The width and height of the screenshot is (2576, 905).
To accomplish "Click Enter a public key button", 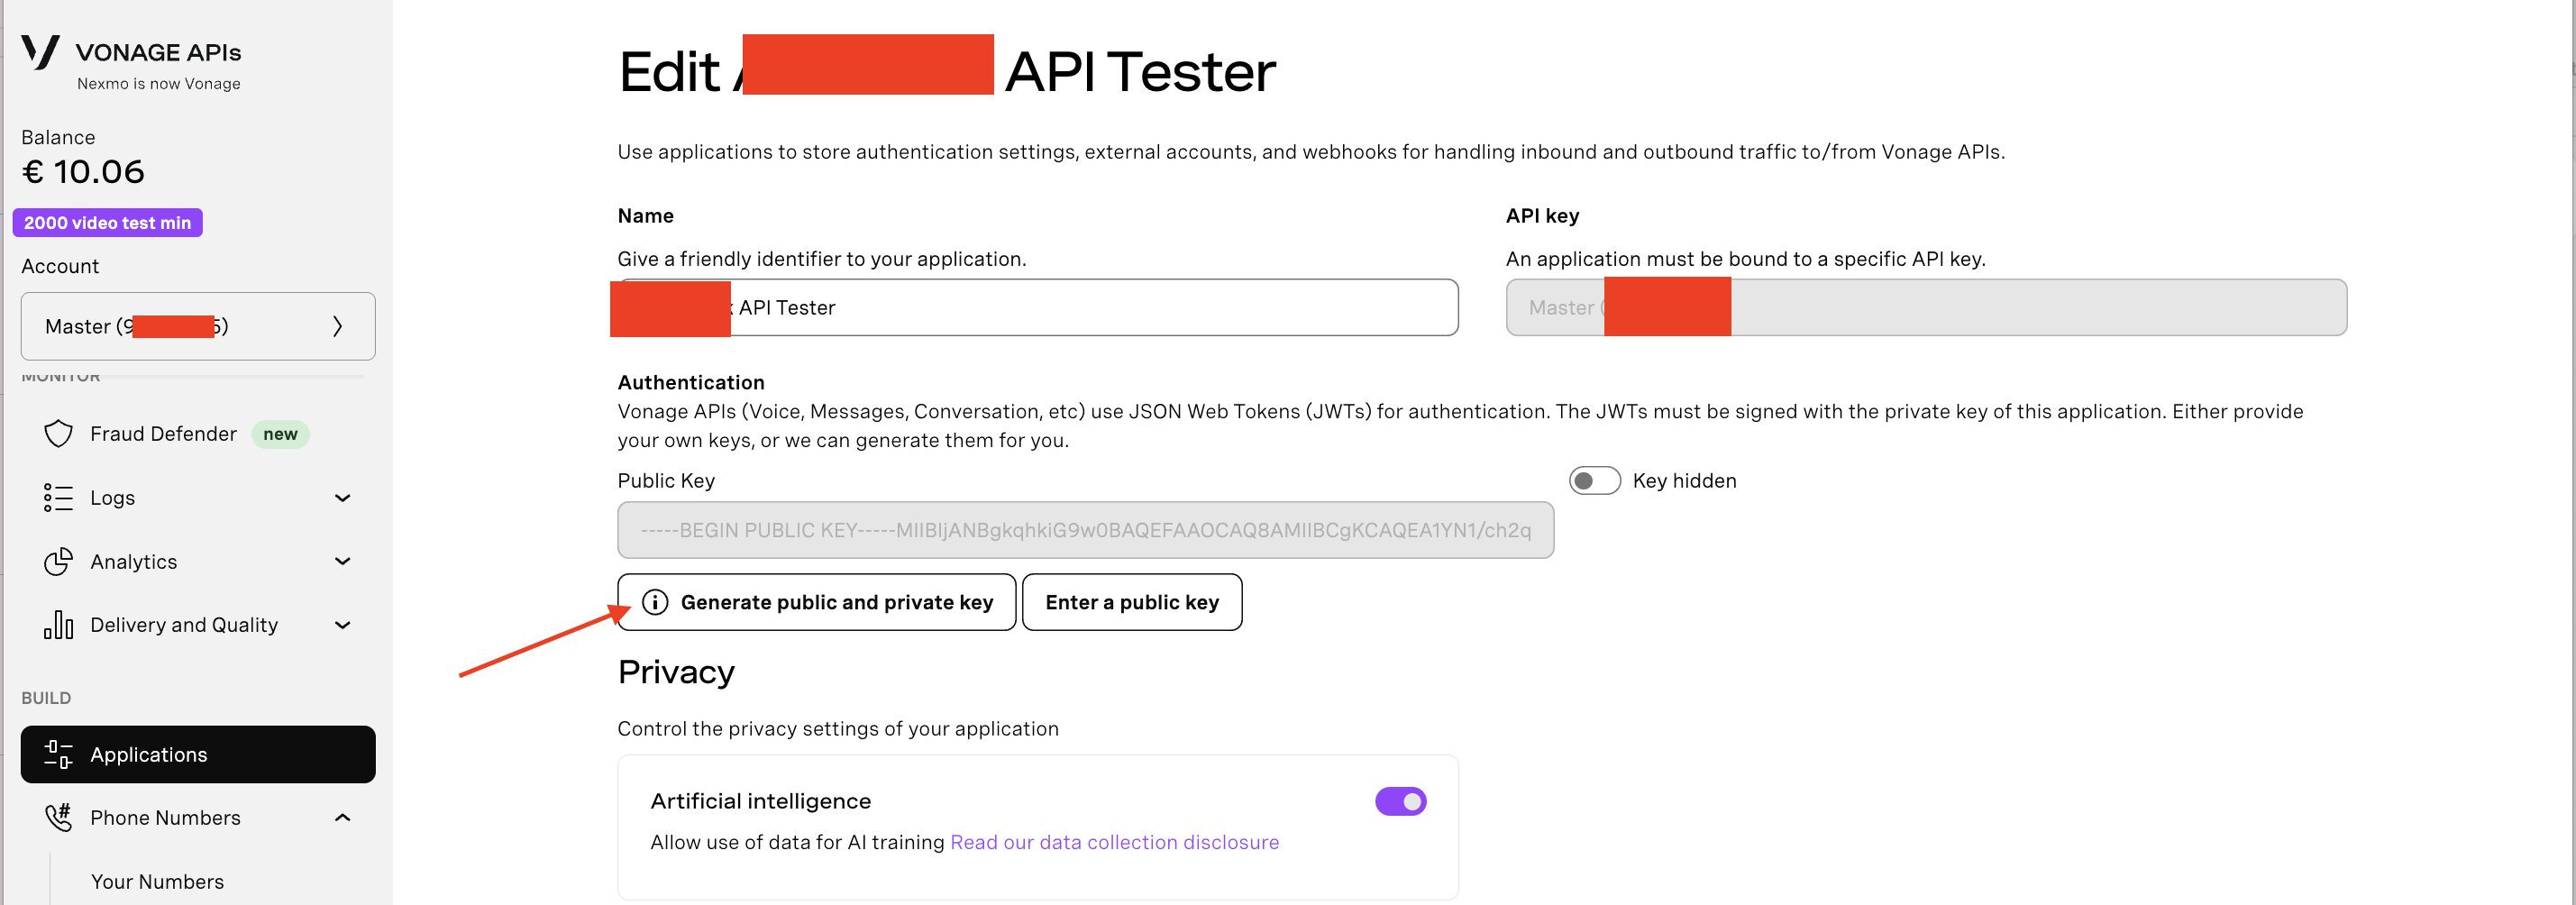I will click(1132, 602).
